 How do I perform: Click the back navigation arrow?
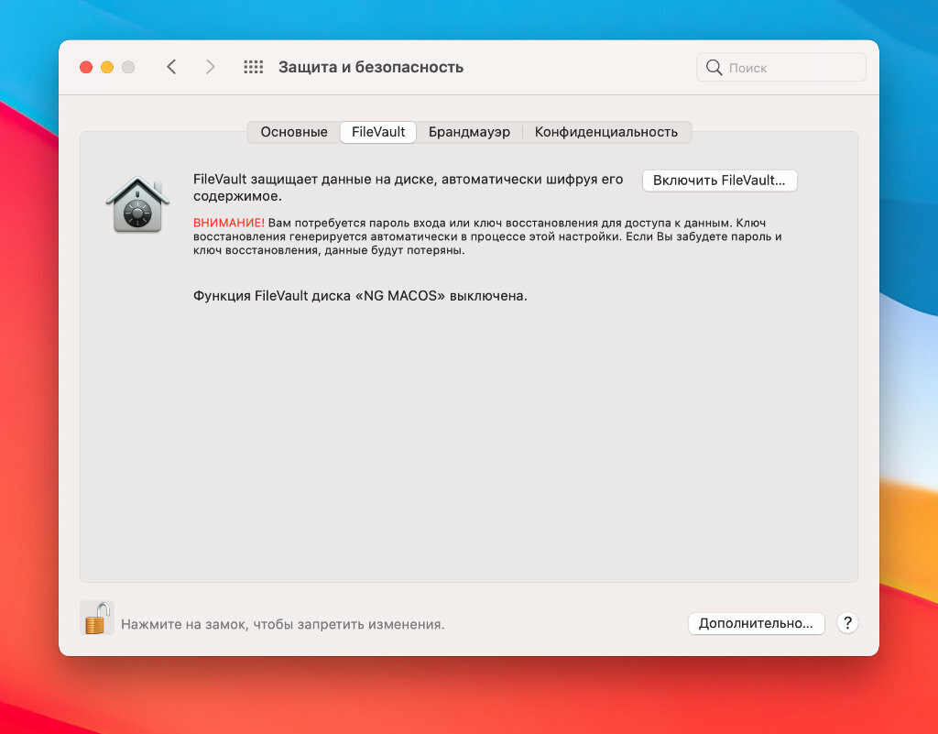(171, 67)
